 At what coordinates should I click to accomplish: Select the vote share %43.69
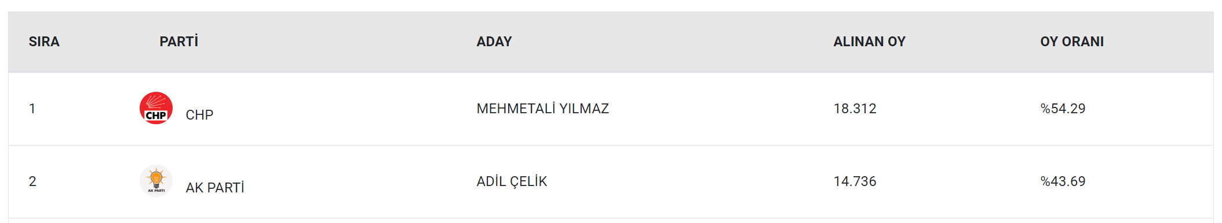pos(1063,181)
